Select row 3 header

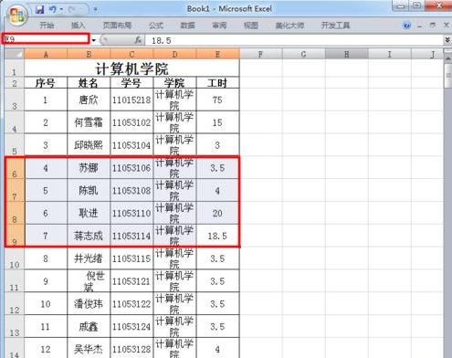[x=15, y=100]
